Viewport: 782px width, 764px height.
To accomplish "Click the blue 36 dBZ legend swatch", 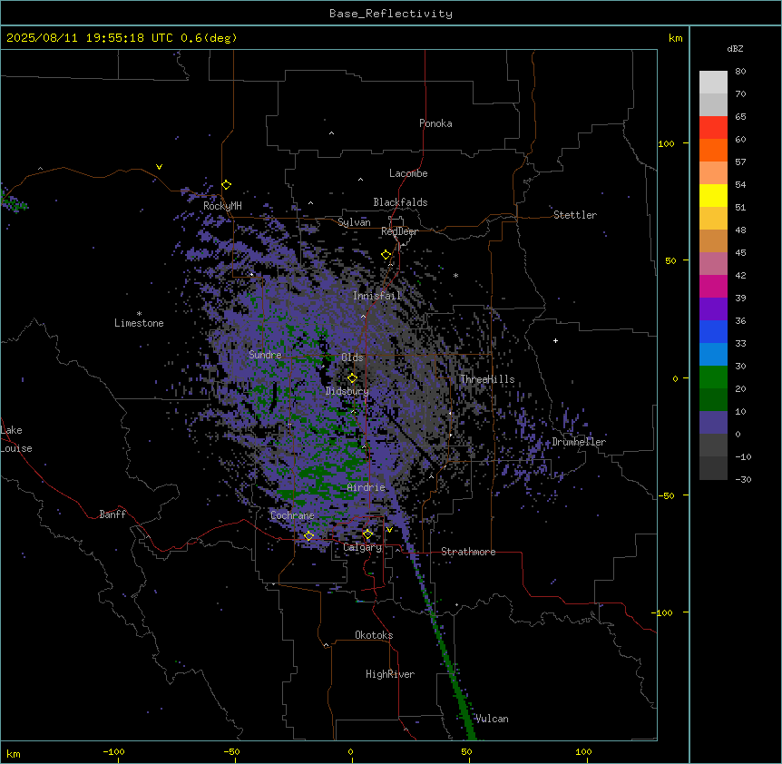I will click(x=713, y=331).
